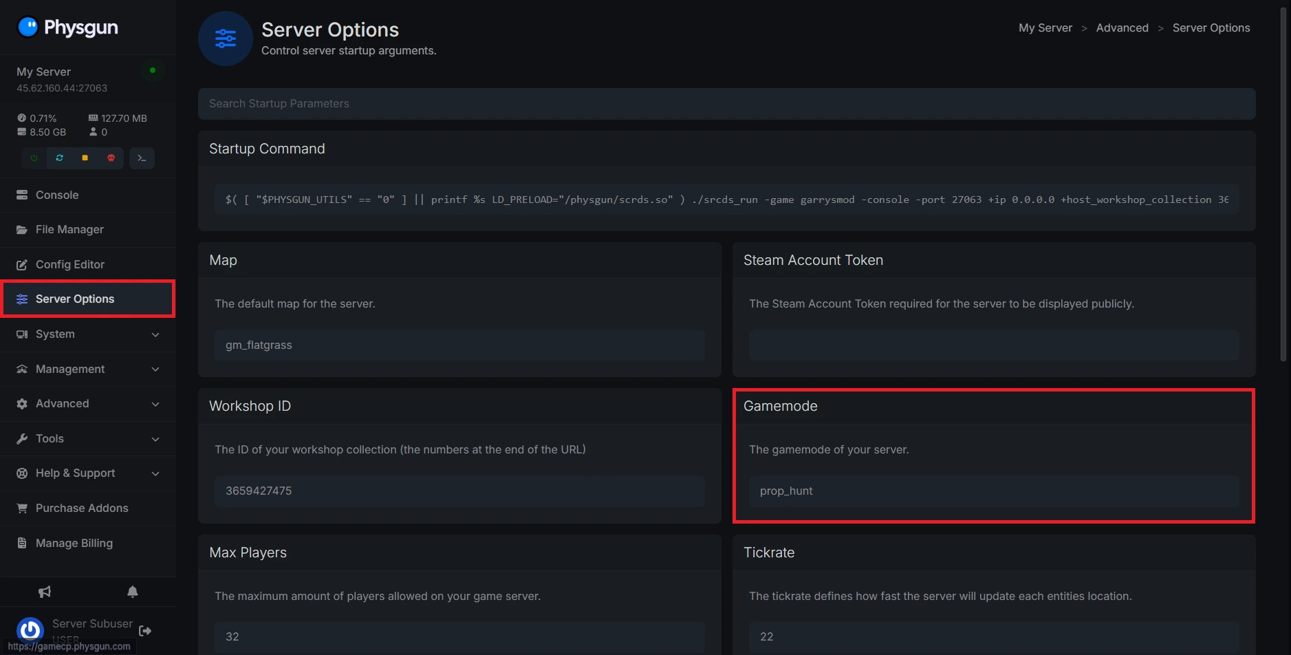Expand the System sidebar section

click(x=87, y=334)
